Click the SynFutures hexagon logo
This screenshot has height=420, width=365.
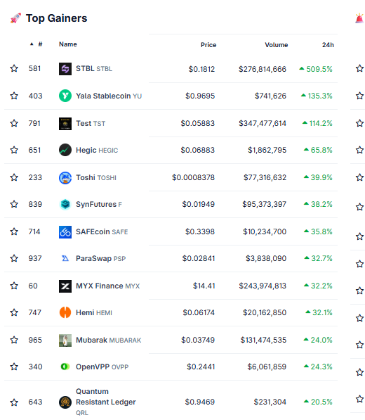pyautogui.click(x=65, y=205)
